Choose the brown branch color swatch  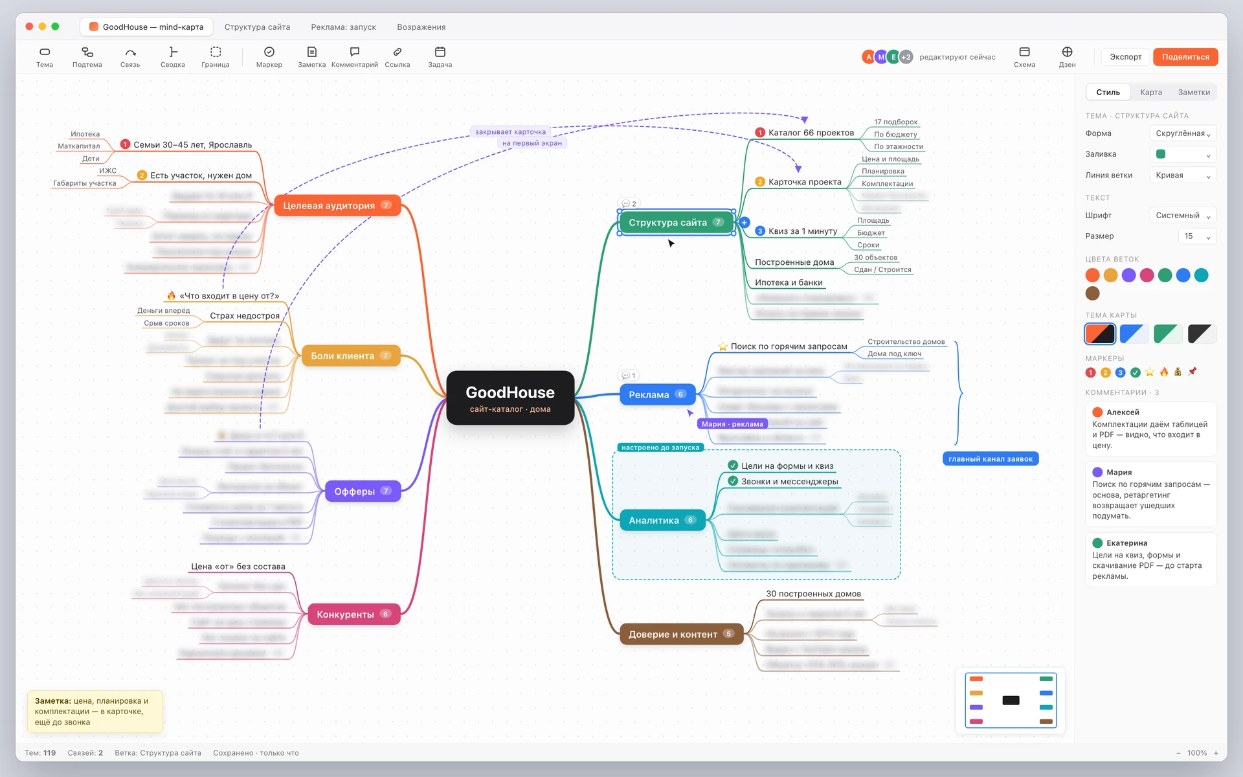(1093, 293)
